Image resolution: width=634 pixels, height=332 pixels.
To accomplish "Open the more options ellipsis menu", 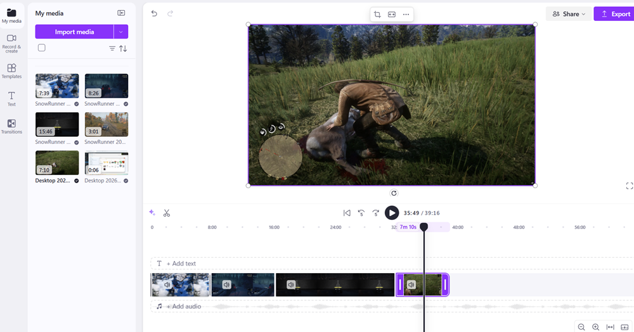I will click(x=406, y=15).
